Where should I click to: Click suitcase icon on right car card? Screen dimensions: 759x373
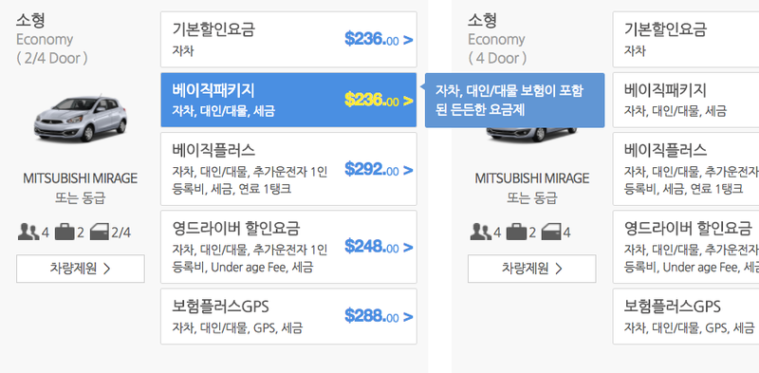click(x=516, y=233)
